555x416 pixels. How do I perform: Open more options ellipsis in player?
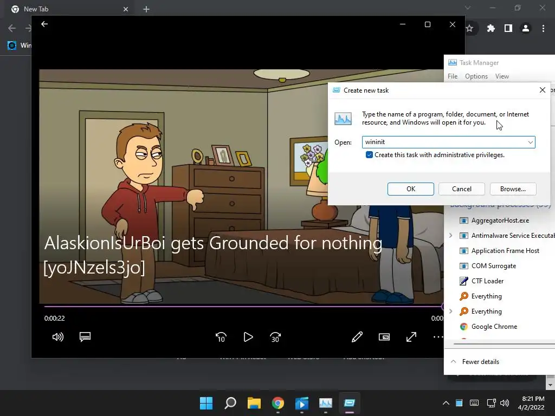438,337
